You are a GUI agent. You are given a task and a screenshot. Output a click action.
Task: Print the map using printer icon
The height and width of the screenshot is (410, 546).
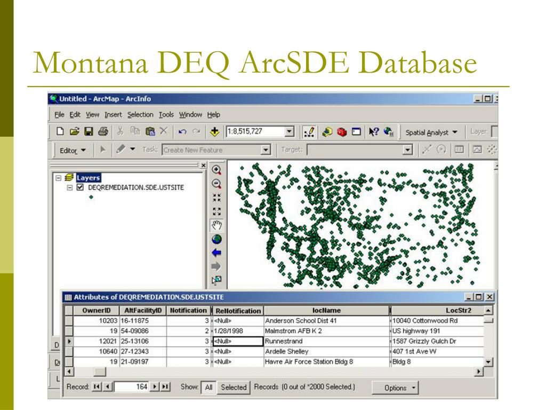(x=103, y=131)
